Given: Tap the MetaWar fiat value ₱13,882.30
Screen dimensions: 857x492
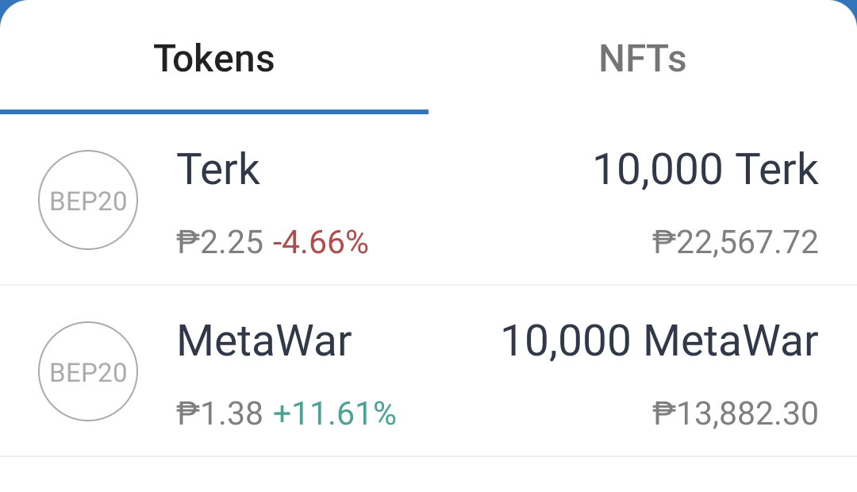Looking at the screenshot, I should (736, 413).
